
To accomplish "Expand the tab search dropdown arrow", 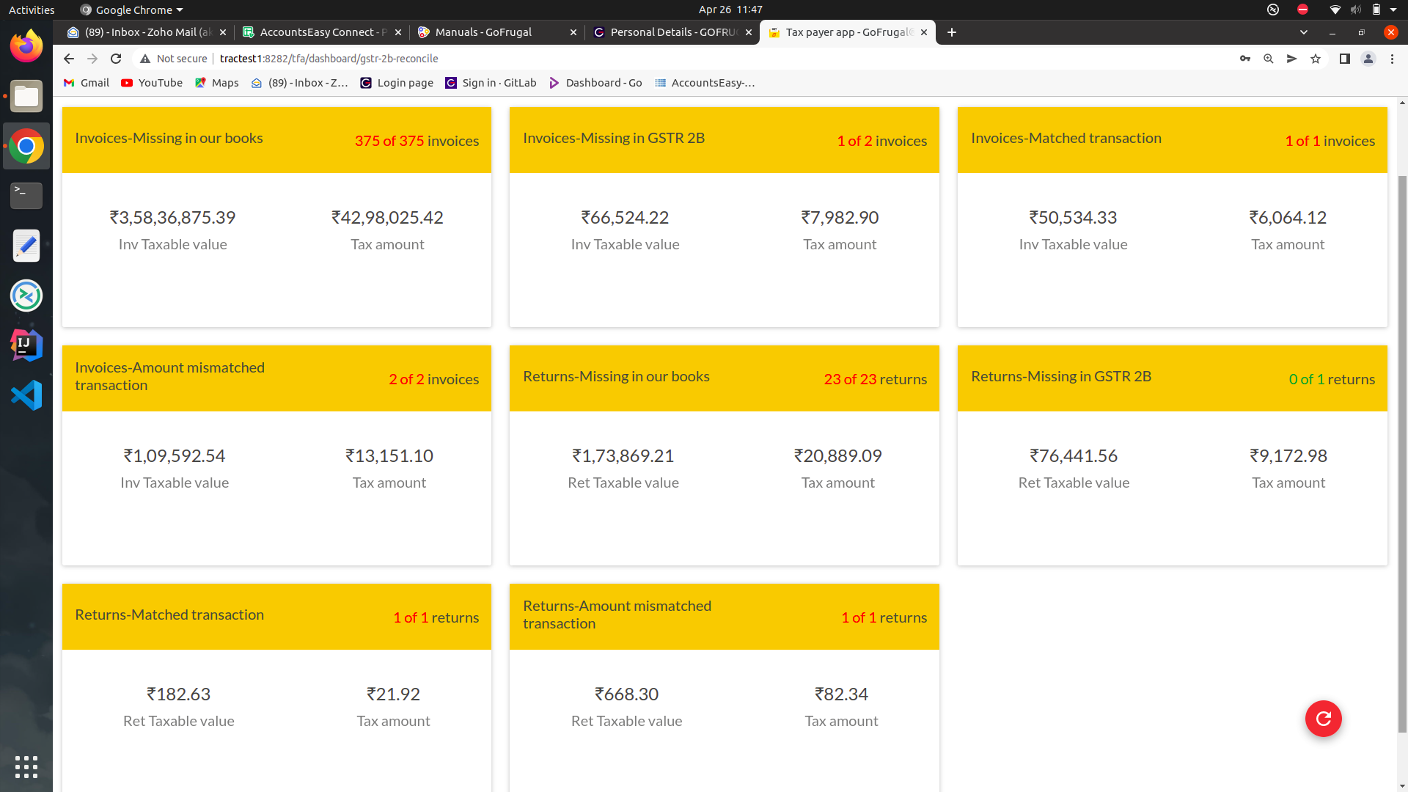I will [x=1303, y=32].
